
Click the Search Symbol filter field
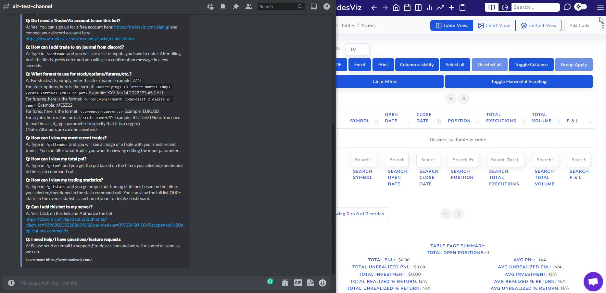[363, 160]
